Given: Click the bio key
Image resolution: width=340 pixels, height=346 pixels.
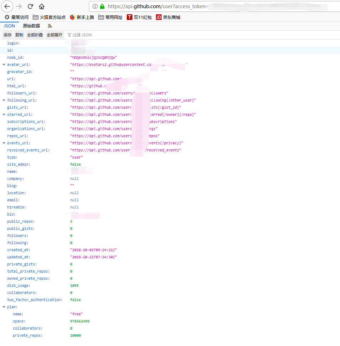Looking at the screenshot, I should (x=11, y=214).
